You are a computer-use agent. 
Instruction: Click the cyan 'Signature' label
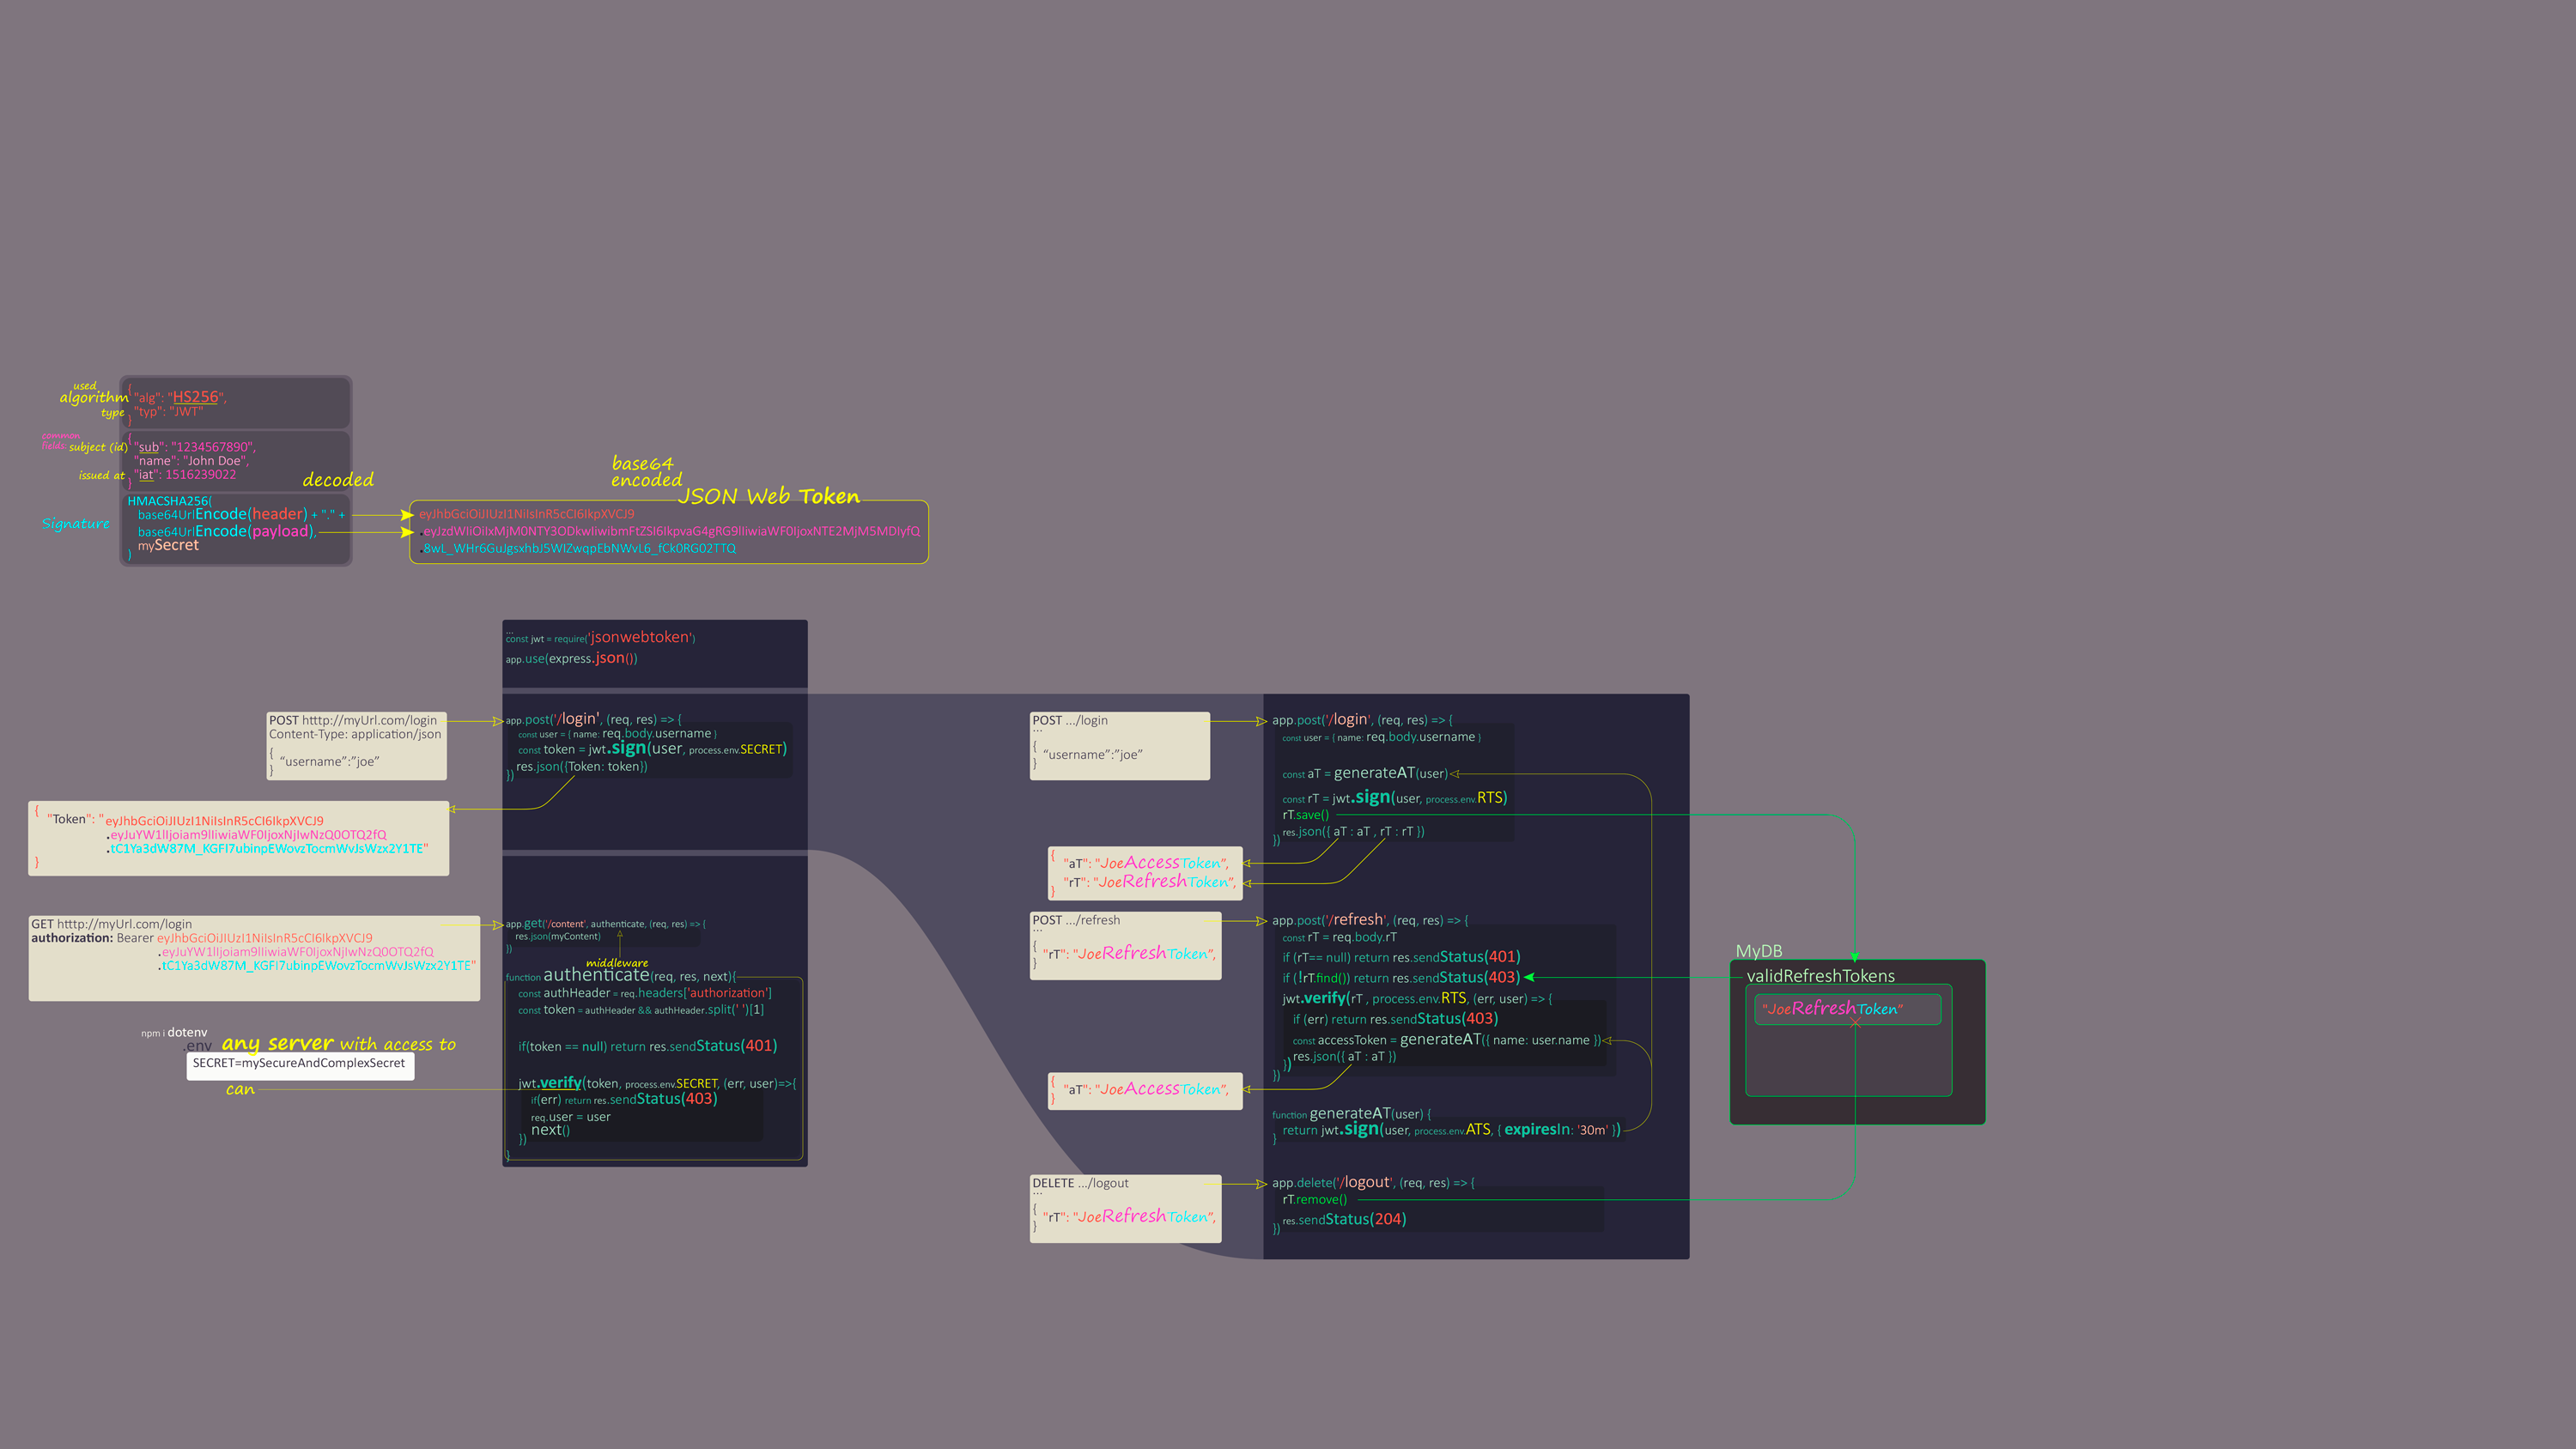coord(76,524)
